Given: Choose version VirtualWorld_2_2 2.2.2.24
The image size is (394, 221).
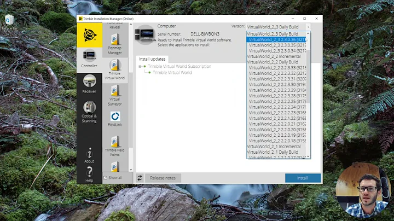Looking at the screenshot, I should [276, 107].
